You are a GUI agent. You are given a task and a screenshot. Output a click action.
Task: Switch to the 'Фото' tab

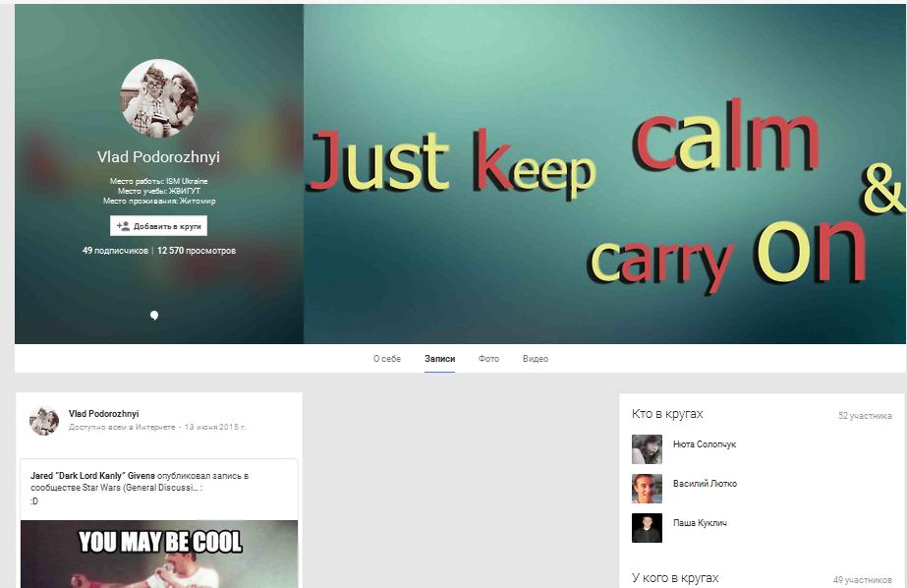[486, 359]
